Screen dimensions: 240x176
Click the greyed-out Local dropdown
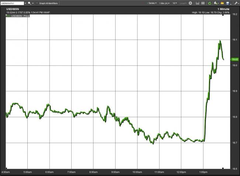(x=182, y=3)
